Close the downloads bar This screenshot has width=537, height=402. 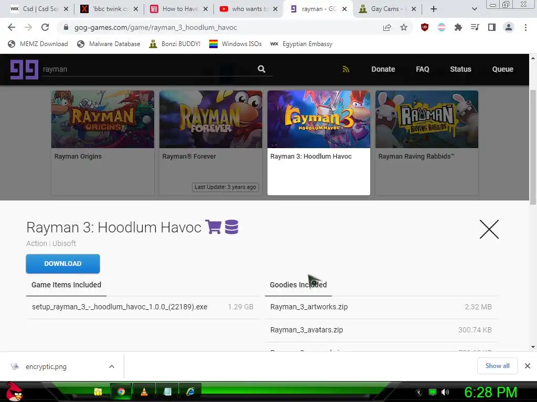(528, 366)
